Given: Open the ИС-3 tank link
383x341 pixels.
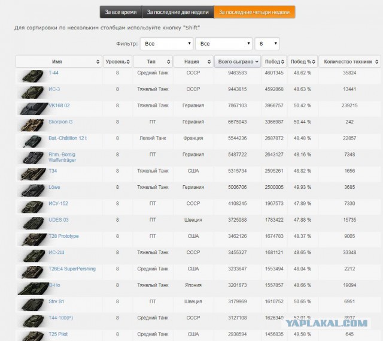Looking at the screenshot, I should 54,89.
